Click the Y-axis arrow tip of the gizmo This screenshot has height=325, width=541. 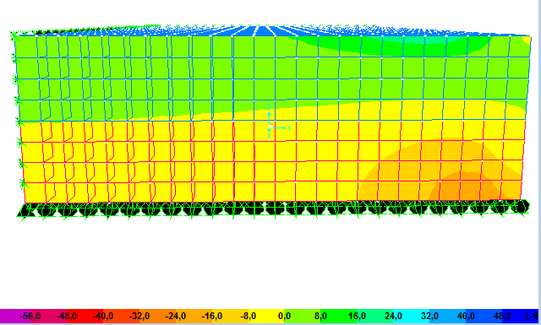[284, 128]
